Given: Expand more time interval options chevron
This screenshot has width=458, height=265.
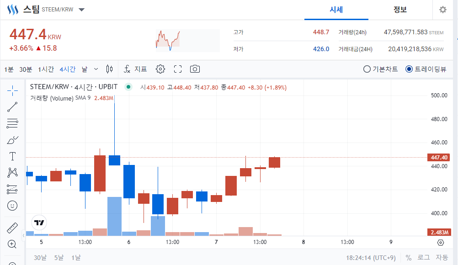Looking at the screenshot, I should coord(96,69).
